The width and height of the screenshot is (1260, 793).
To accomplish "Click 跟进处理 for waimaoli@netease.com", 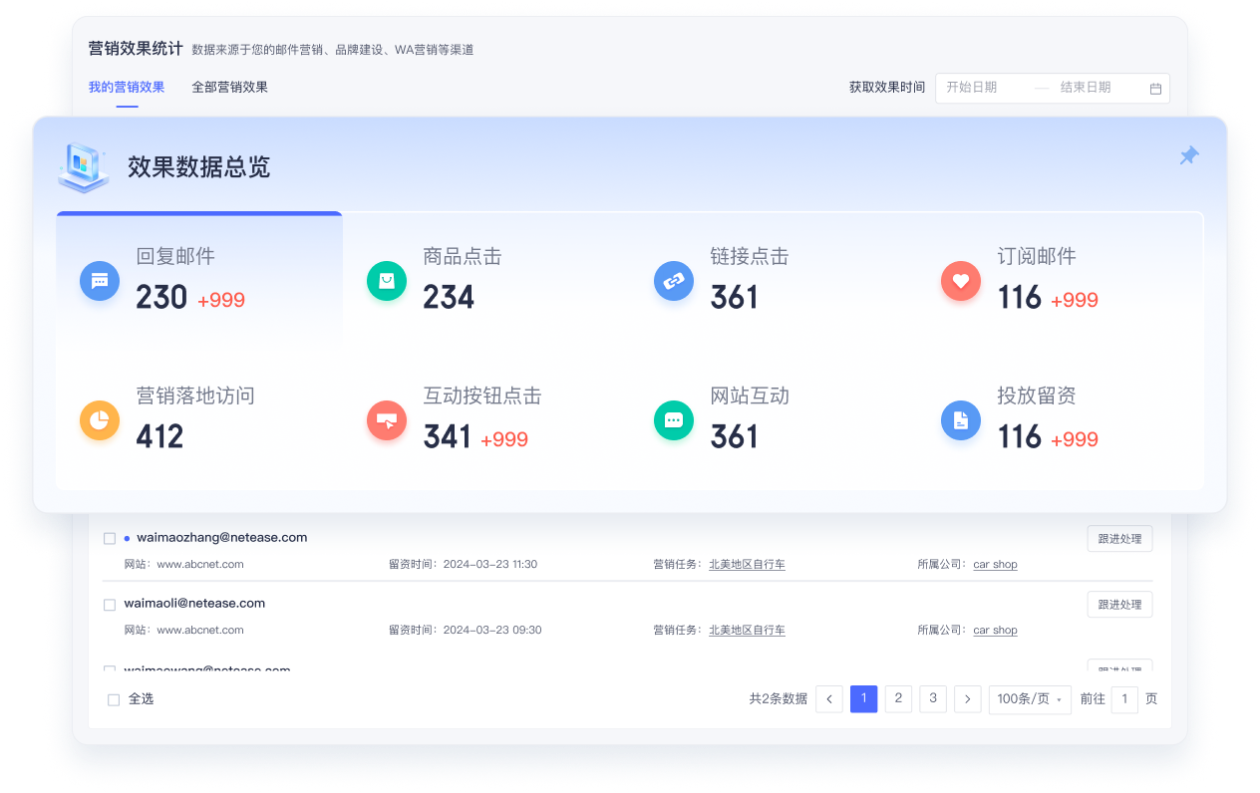I will [x=1119, y=604].
